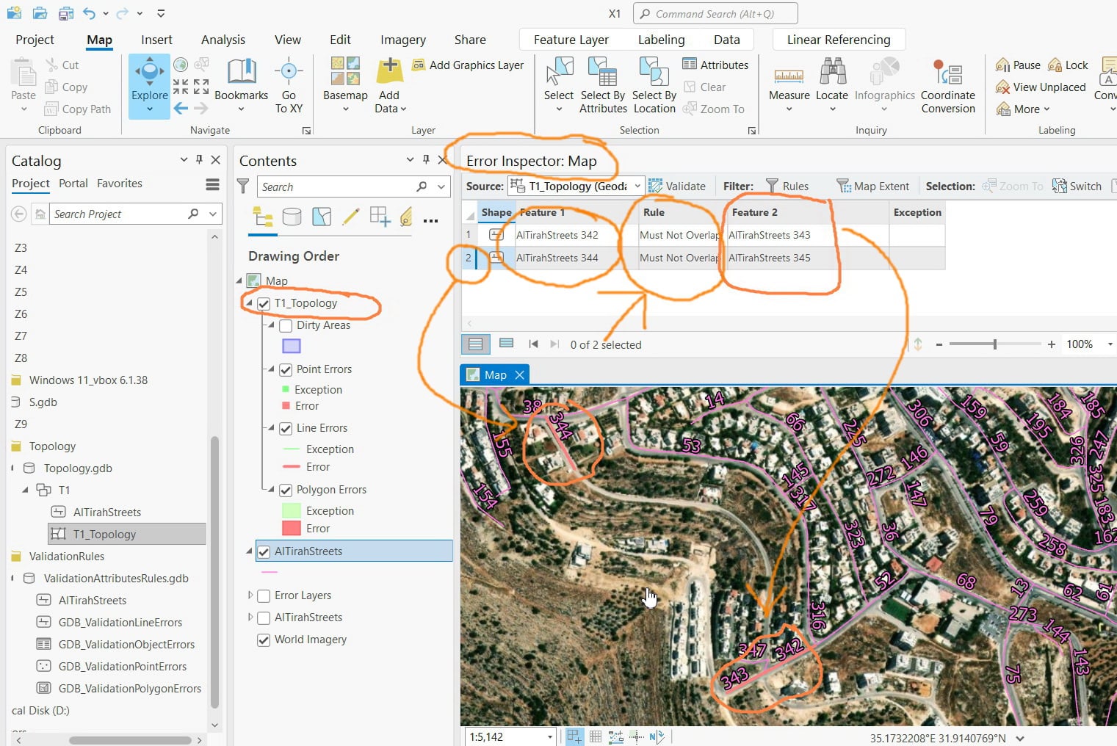The image size is (1117, 746).
Task: Uncheck the T1_Topology layer checkbox
Action: click(264, 303)
